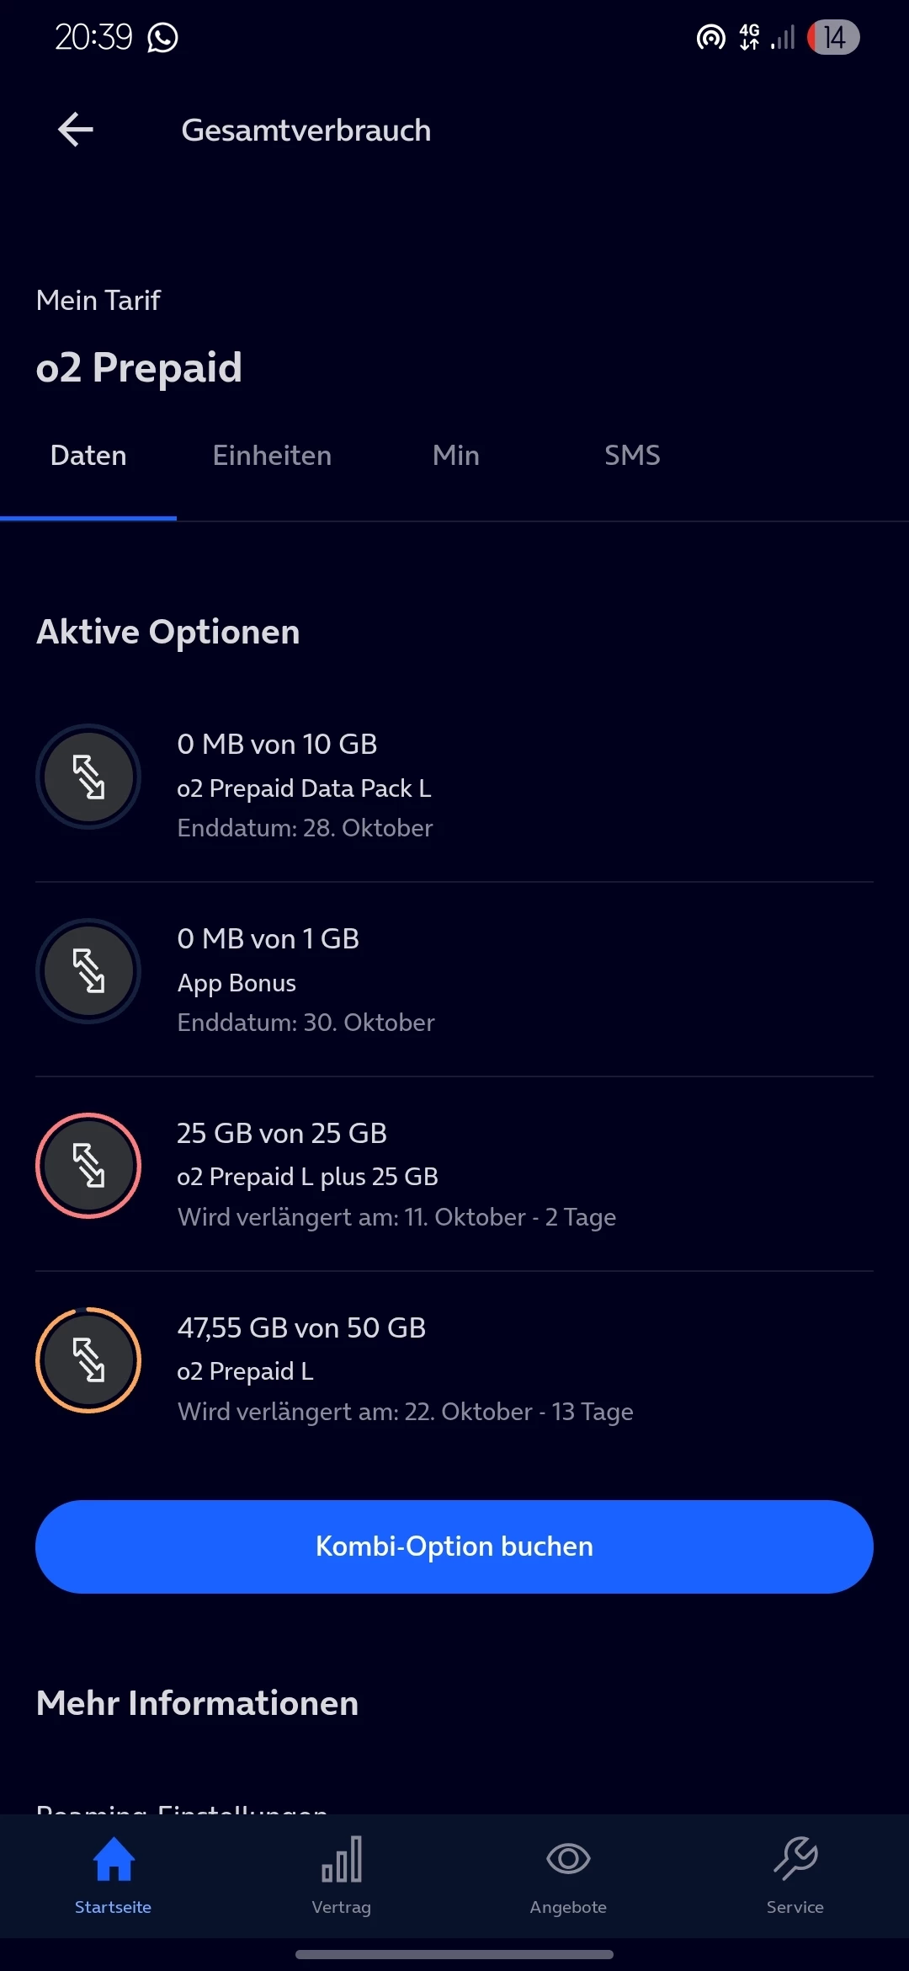Screen dimensions: 909x1971
Task: Tap the Data Pack L usage icon
Action: 88,777
